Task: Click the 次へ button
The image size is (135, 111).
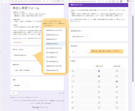Action: point(14,93)
